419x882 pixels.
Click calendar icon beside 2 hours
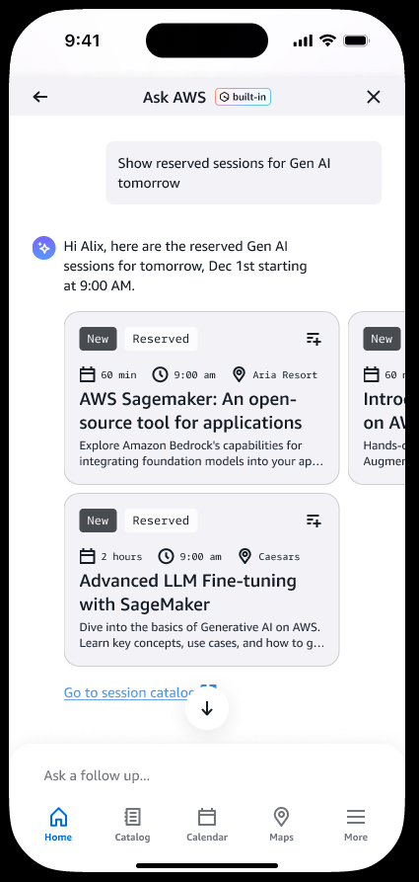tap(87, 556)
